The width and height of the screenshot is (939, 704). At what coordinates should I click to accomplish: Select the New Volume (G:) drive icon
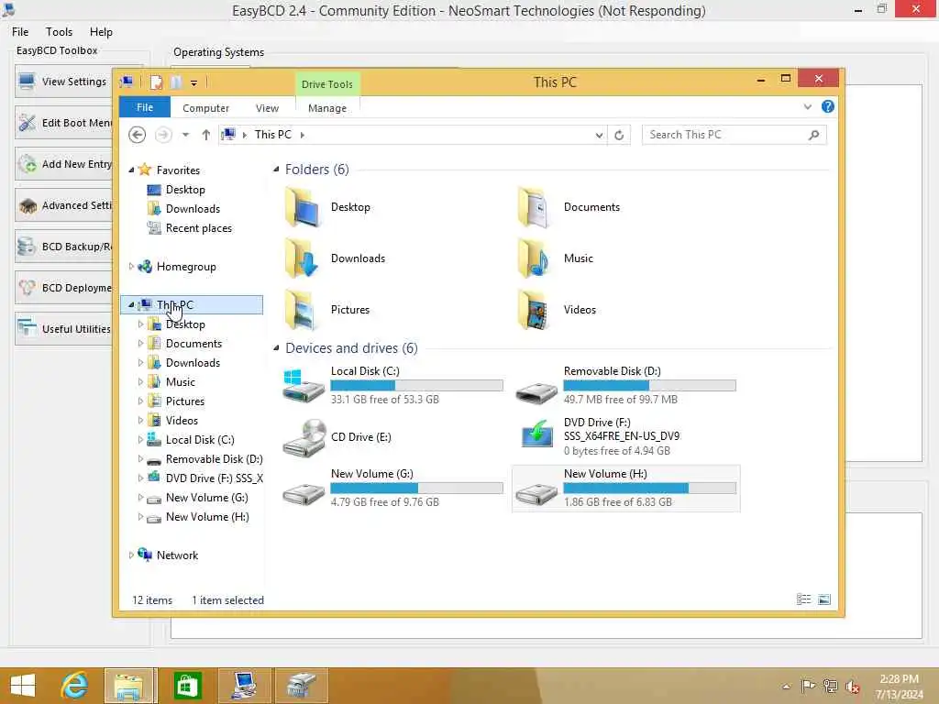point(303,494)
